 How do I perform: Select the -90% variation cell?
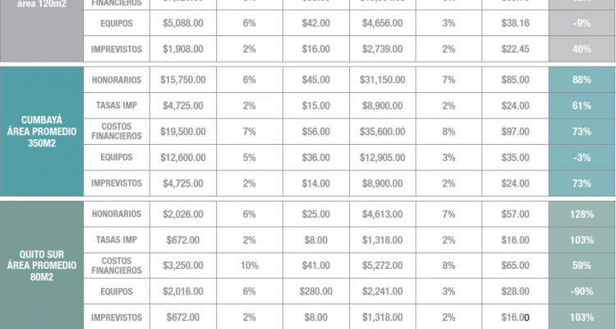click(583, 290)
